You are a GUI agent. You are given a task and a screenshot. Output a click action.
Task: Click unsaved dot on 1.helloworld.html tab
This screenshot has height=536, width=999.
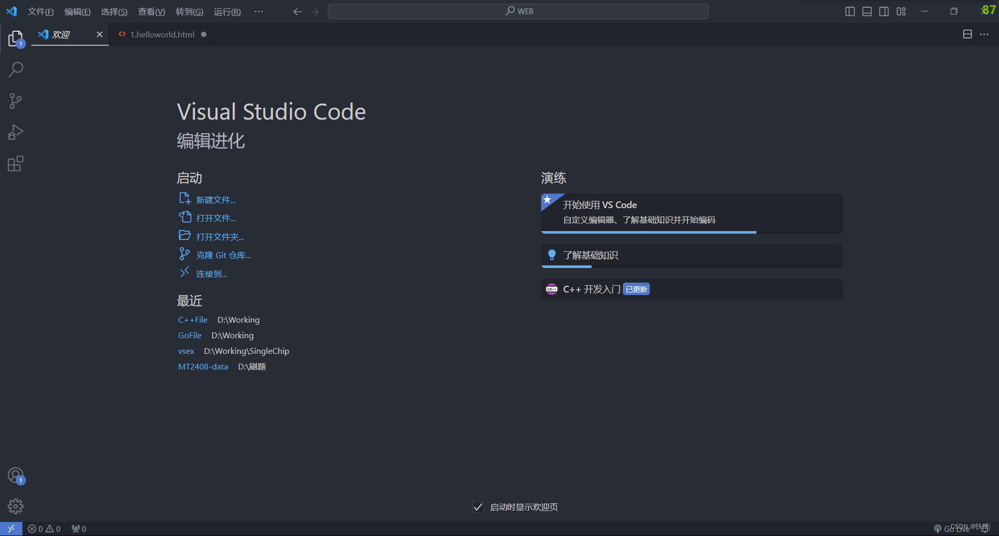[x=204, y=34]
